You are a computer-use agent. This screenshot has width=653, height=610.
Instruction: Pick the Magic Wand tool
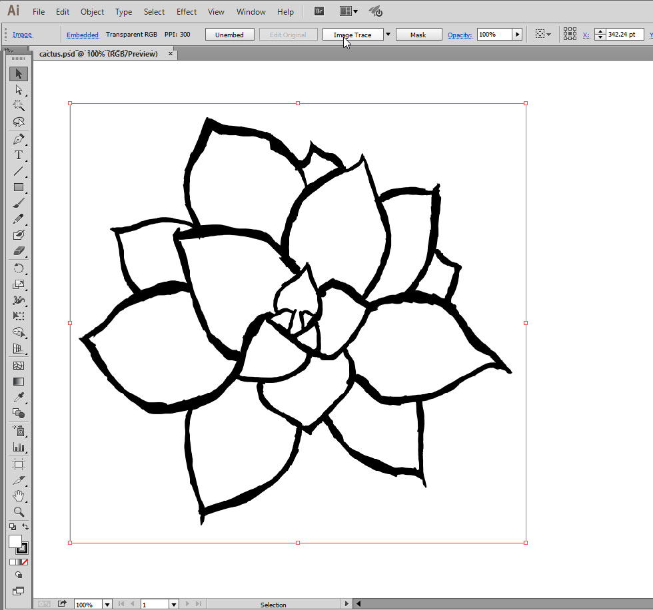pos(19,105)
